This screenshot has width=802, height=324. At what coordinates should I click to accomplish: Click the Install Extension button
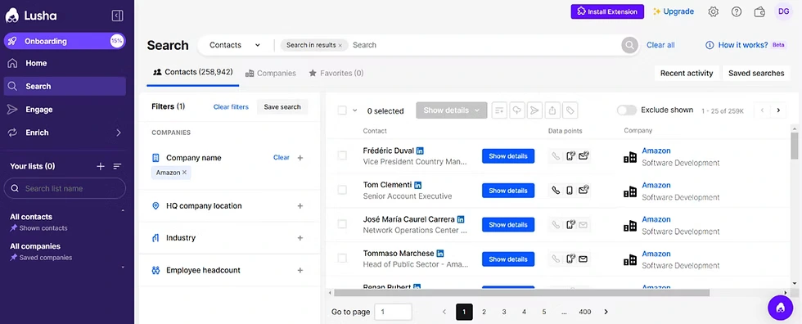pos(607,11)
